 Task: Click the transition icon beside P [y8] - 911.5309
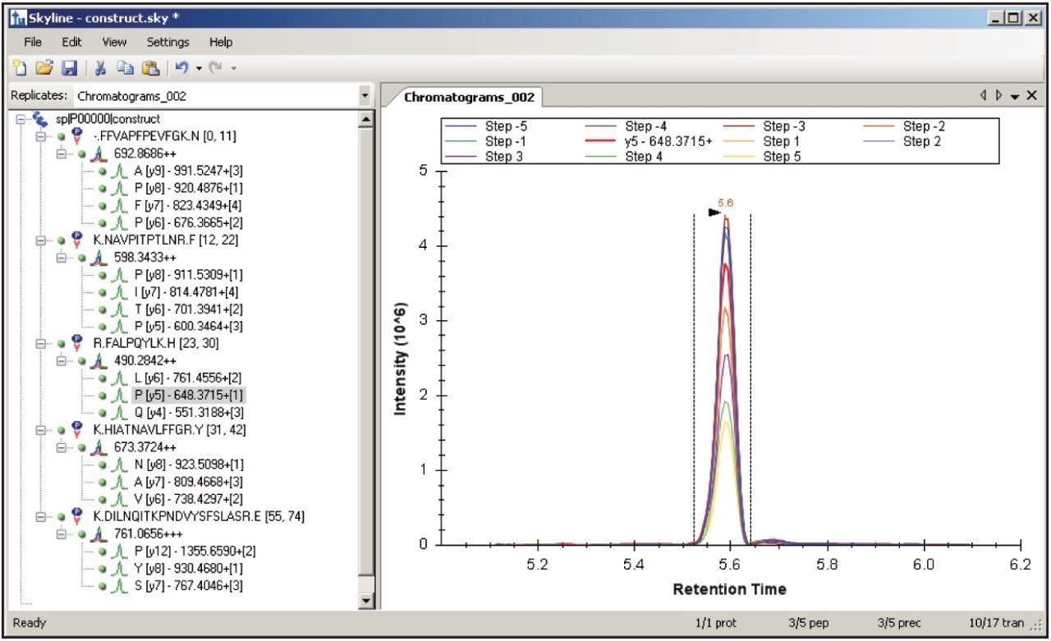(119, 274)
